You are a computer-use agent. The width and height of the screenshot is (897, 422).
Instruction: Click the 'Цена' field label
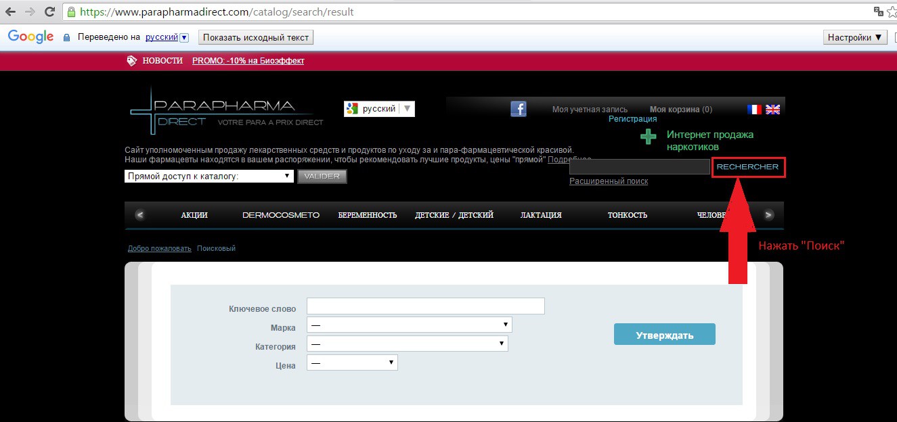286,366
